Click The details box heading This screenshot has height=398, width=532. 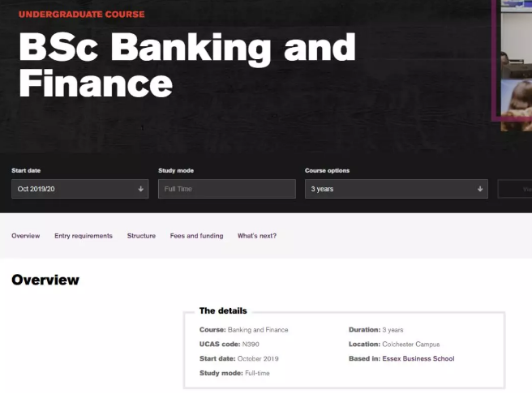pyautogui.click(x=223, y=310)
